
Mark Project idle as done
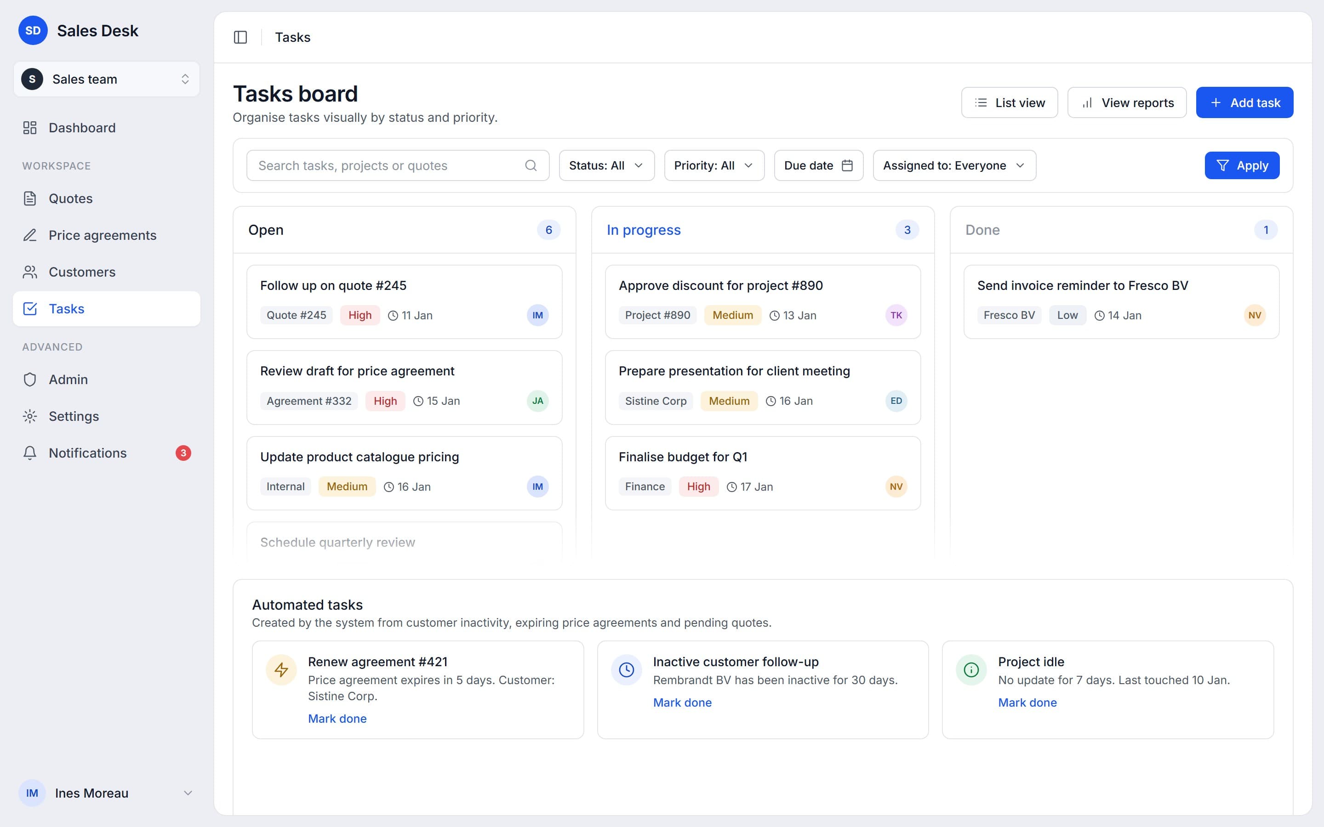[x=1027, y=702]
